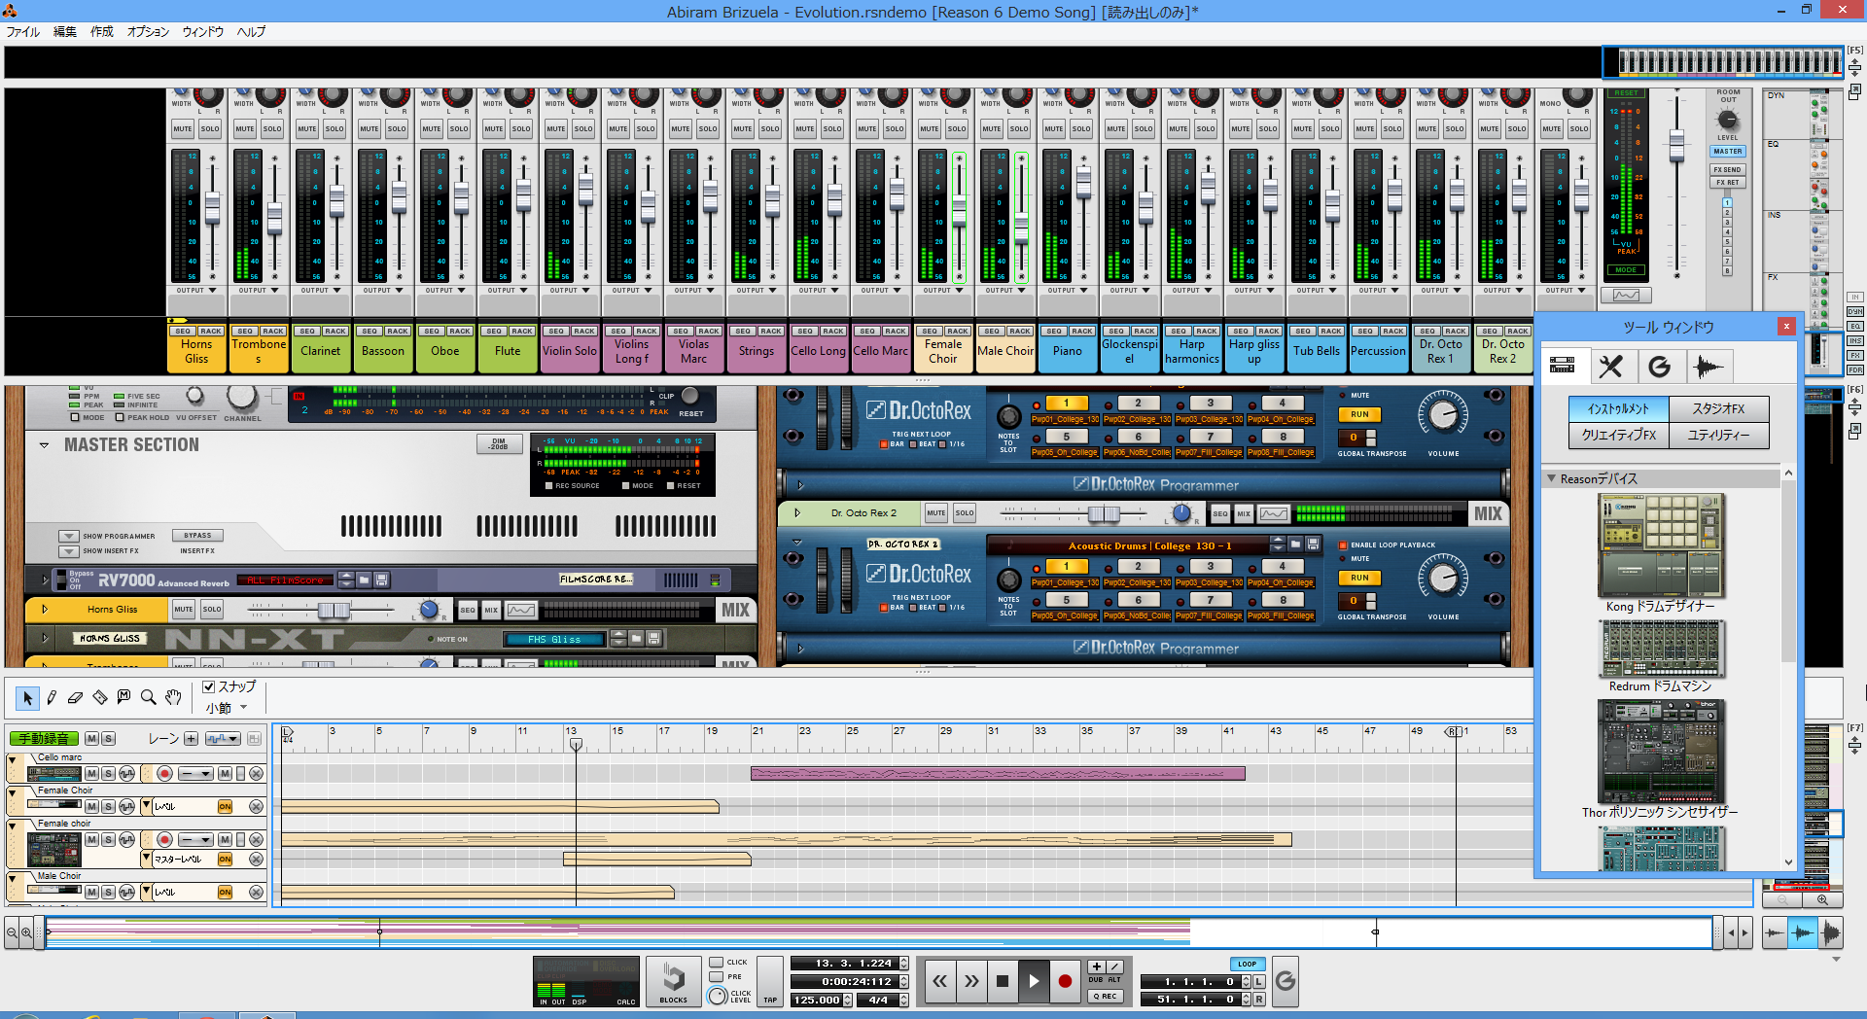Solo the Horns Gliss mixer channel

[210, 128]
